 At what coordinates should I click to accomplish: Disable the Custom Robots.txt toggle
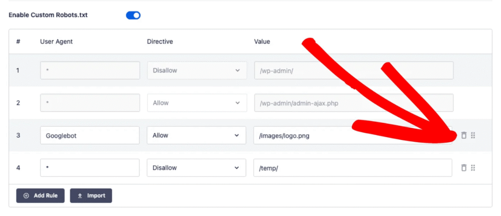coord(133,15)
